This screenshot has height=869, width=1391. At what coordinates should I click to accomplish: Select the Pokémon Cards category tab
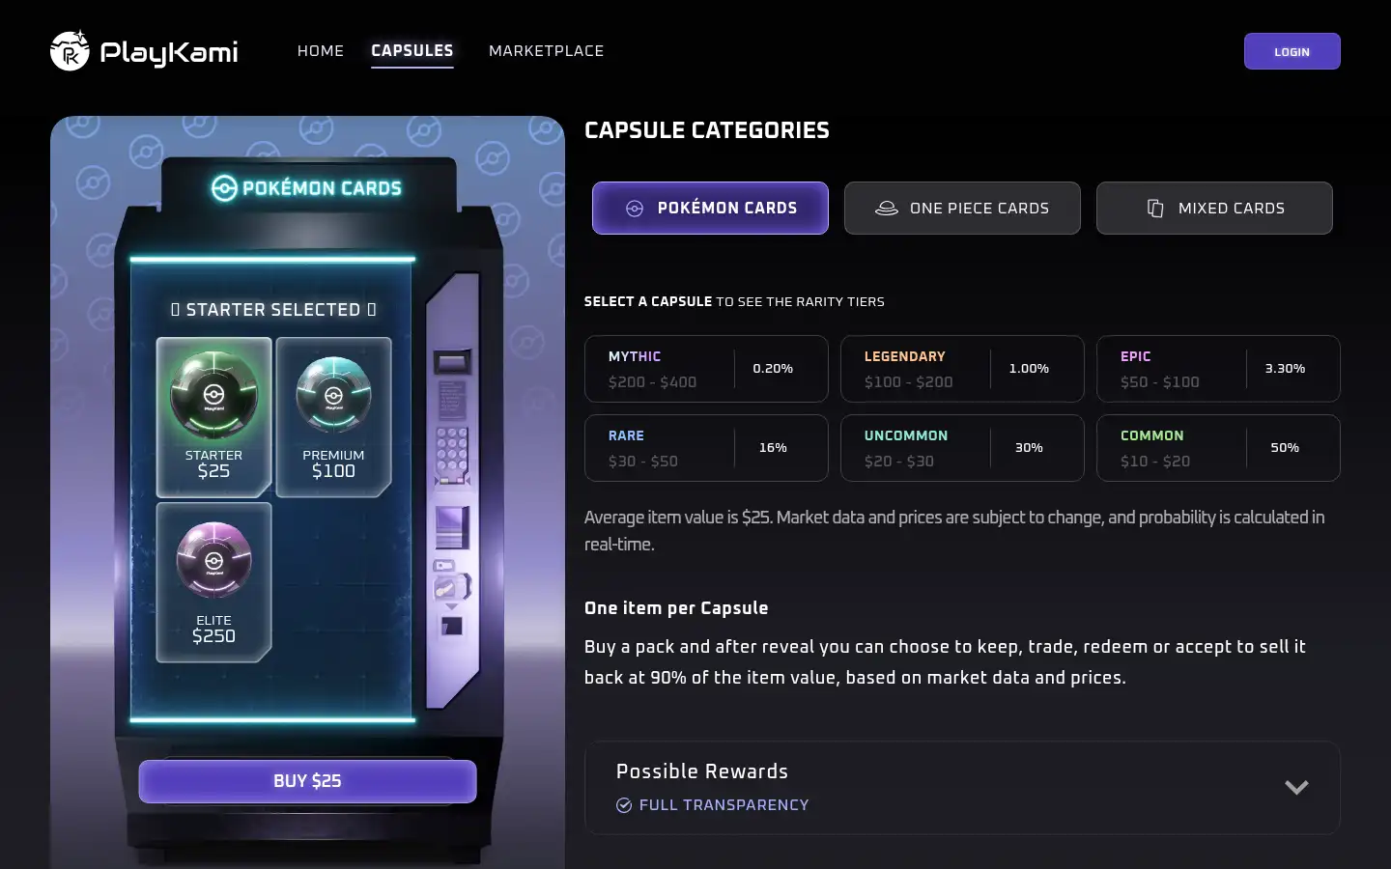[x=710, y=208]
